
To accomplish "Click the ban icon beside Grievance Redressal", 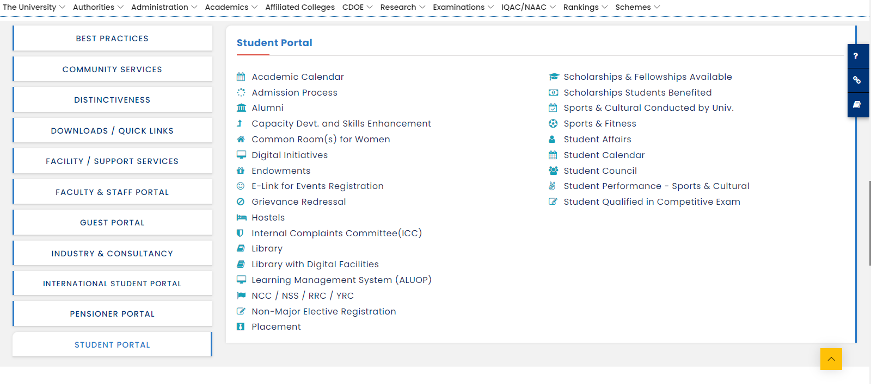I will (x=241, y=202).
